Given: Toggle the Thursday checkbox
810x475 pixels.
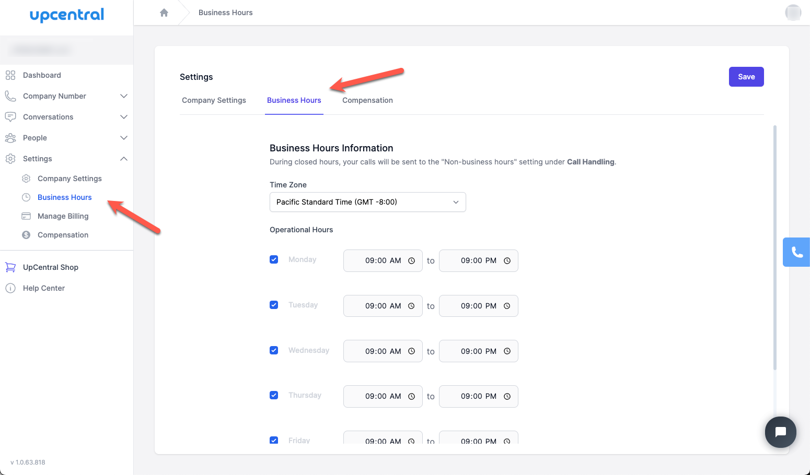Looking at the screenshot, I should point(274,395).
